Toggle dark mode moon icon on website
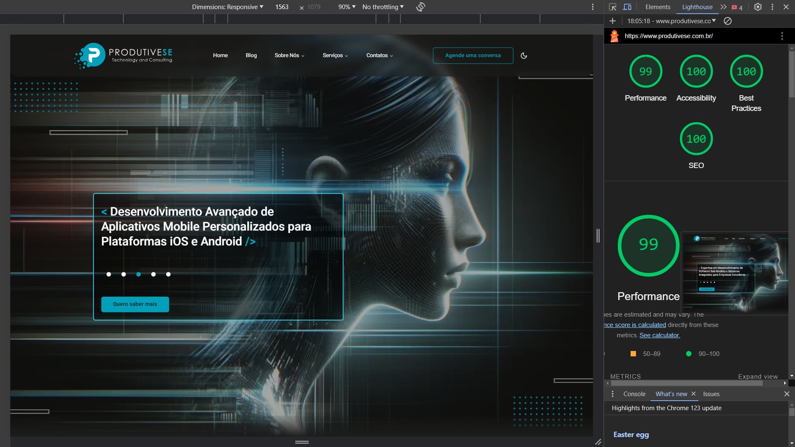Viewport: 795px width, 447px height. tap(524, 55)
